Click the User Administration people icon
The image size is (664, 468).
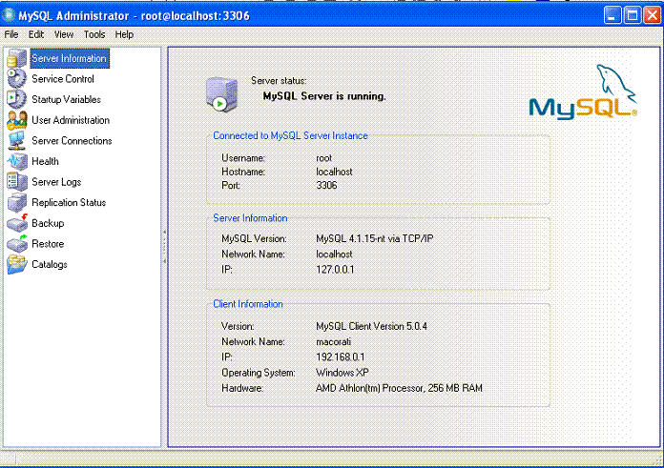click(x=17, y=120)
